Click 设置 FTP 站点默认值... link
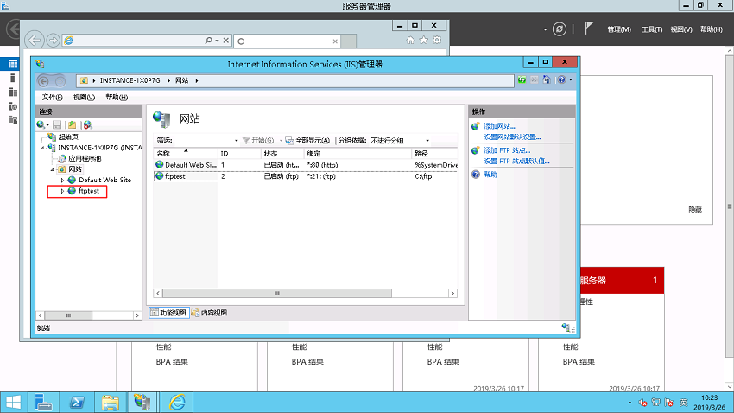This screenshot has width=734, height=413. click(516, 161)
